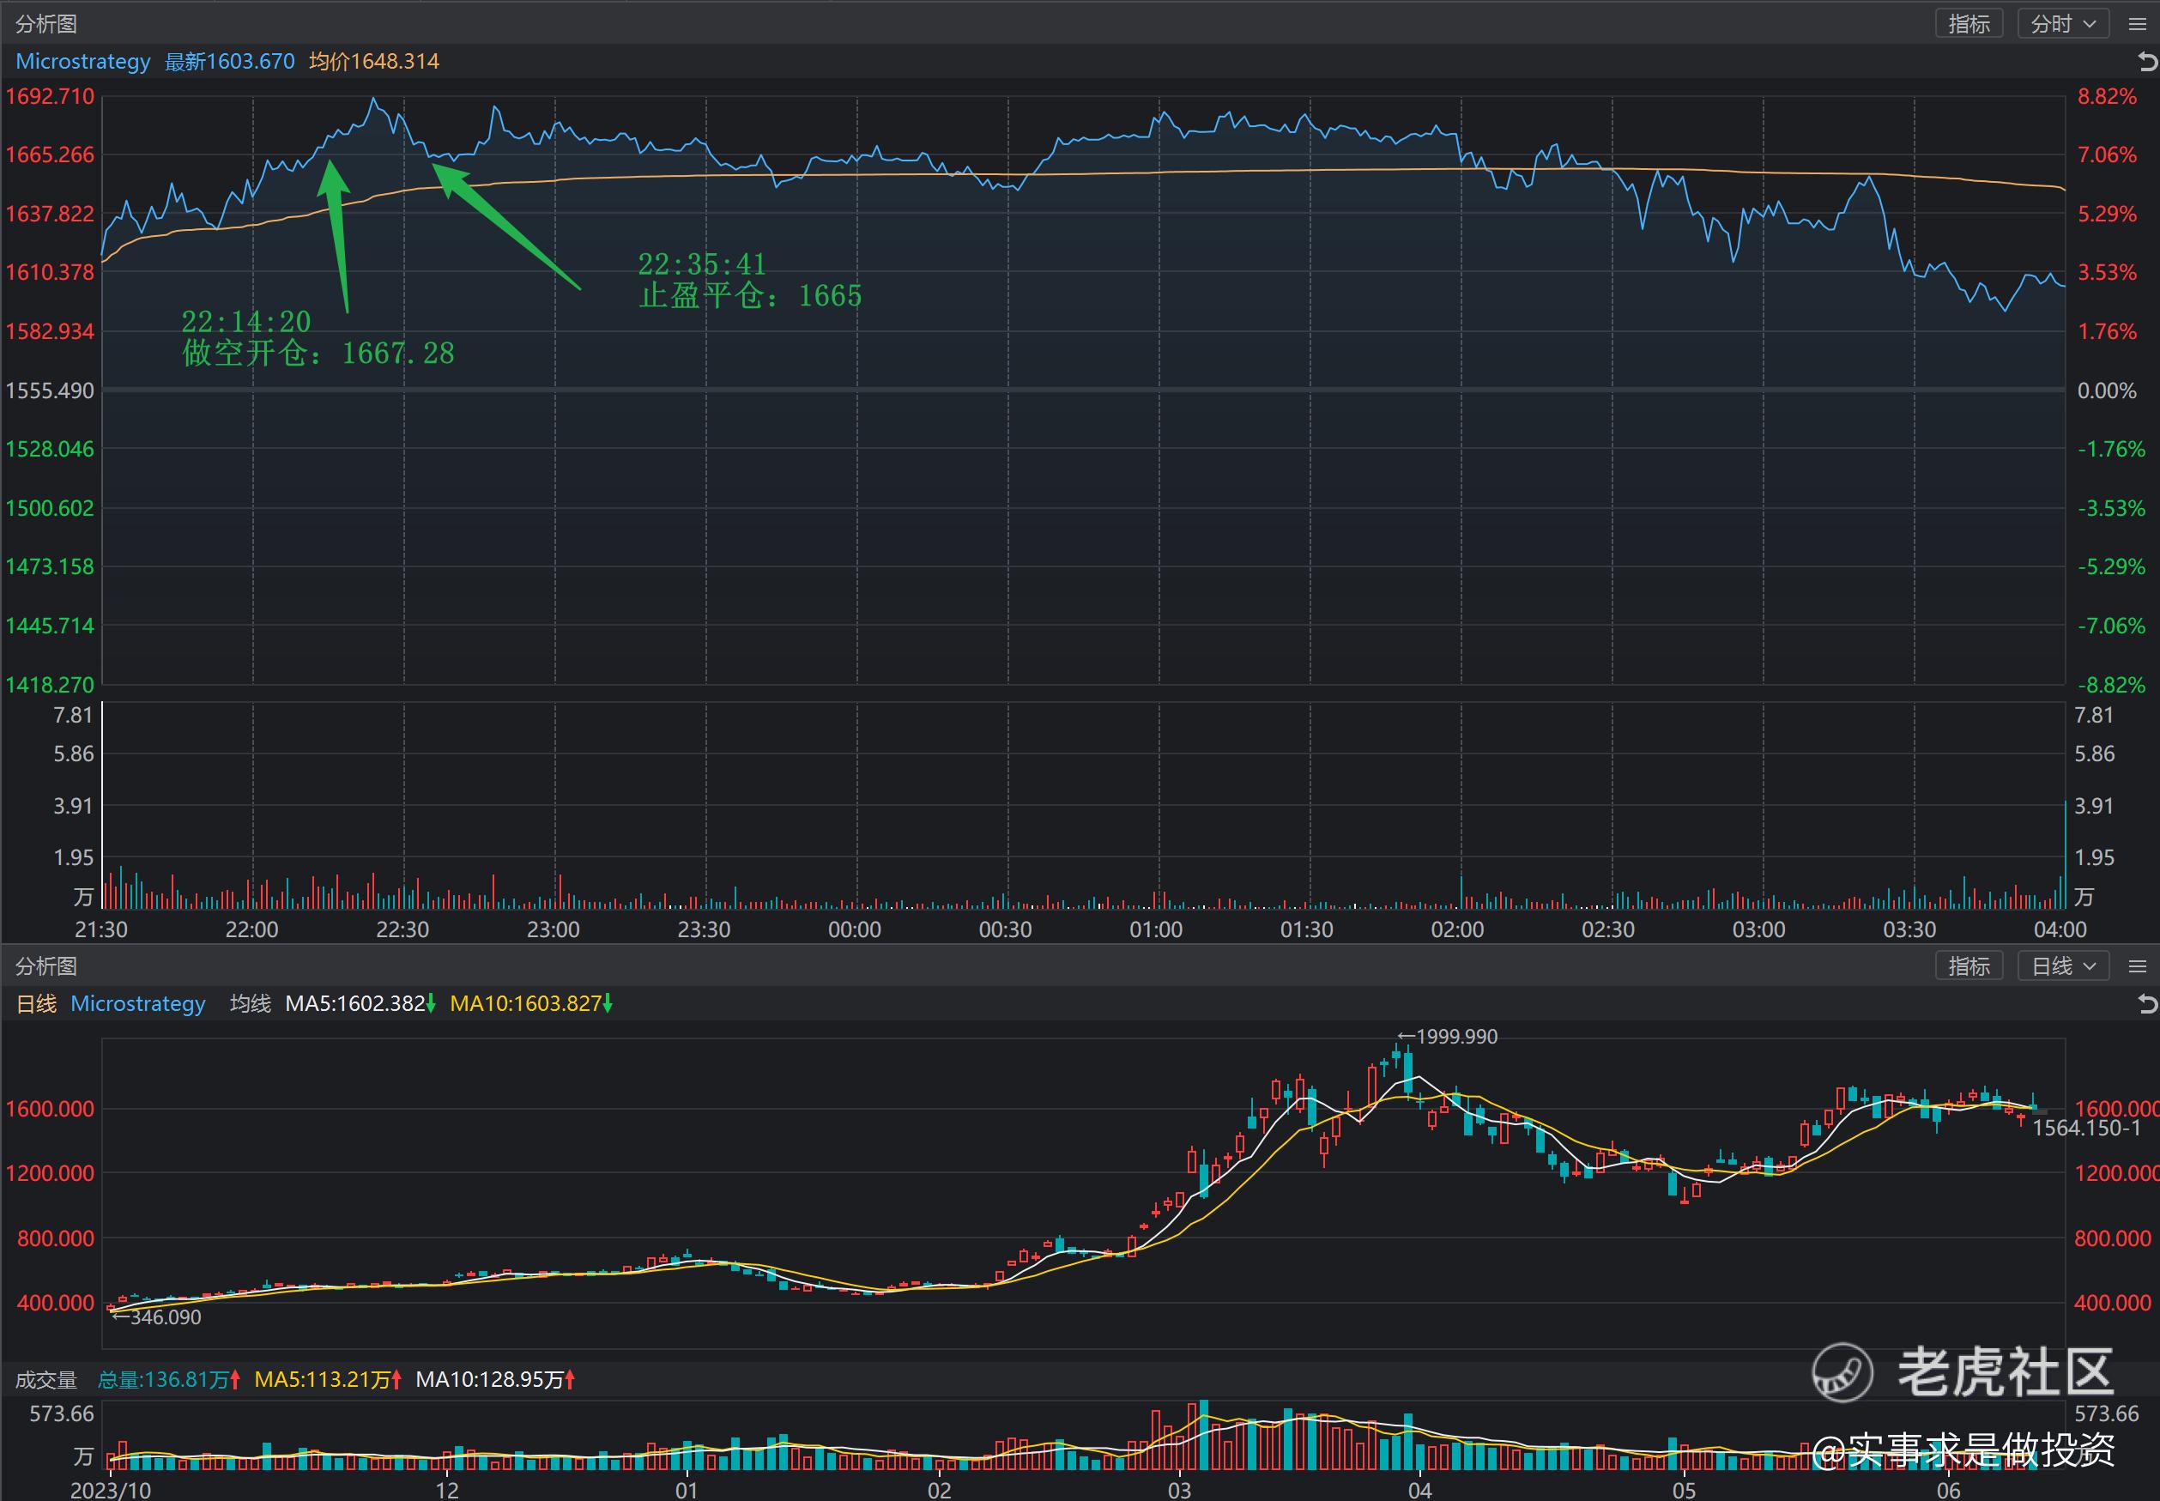This screenshot has width=2160, height=1501.
Task: Click the 成交量 volume panel title
Action: pos(46,1380)
